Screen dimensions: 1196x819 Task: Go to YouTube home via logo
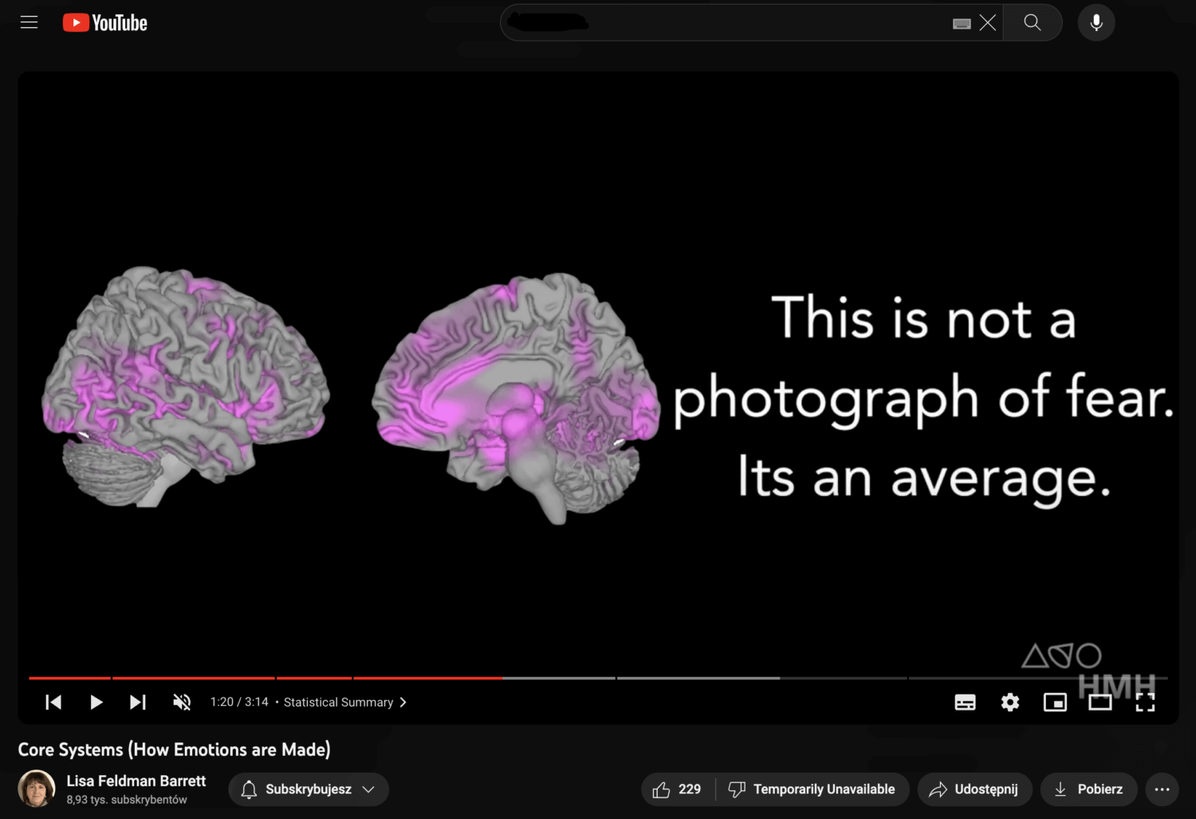pos(105,22)
